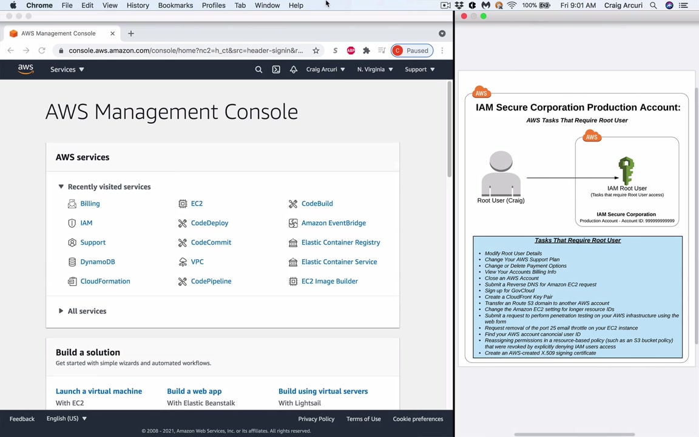Open the Craig Arcuri account dropdown
This screenshot has height=437, width=699.
tap(325, 69)
